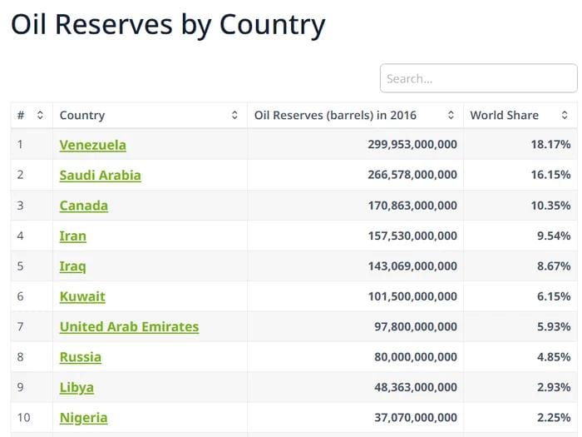The height and width of the screenshot is (437, 582).
Task: Select Venezuela's 299,953,000,000 reserves cell
Action: point(412,145)
